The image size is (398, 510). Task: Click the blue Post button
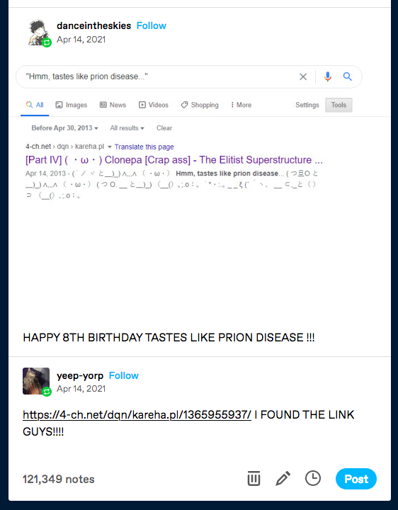356,479
